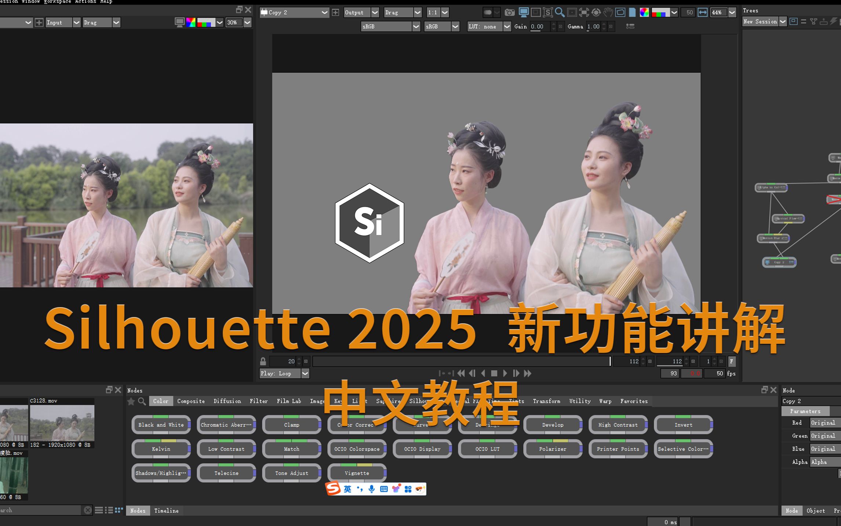Toggle the viewer overlay options list icon

pos(630,26)
